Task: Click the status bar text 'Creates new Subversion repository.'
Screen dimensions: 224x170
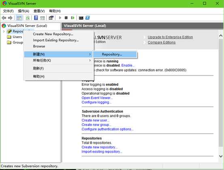Action: [x=30, y=166]
